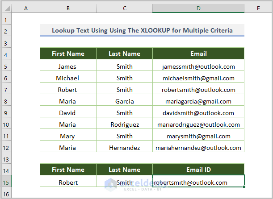Select column E header
The height and width of the screenshot is (199, 273).
tap(258, 8)
